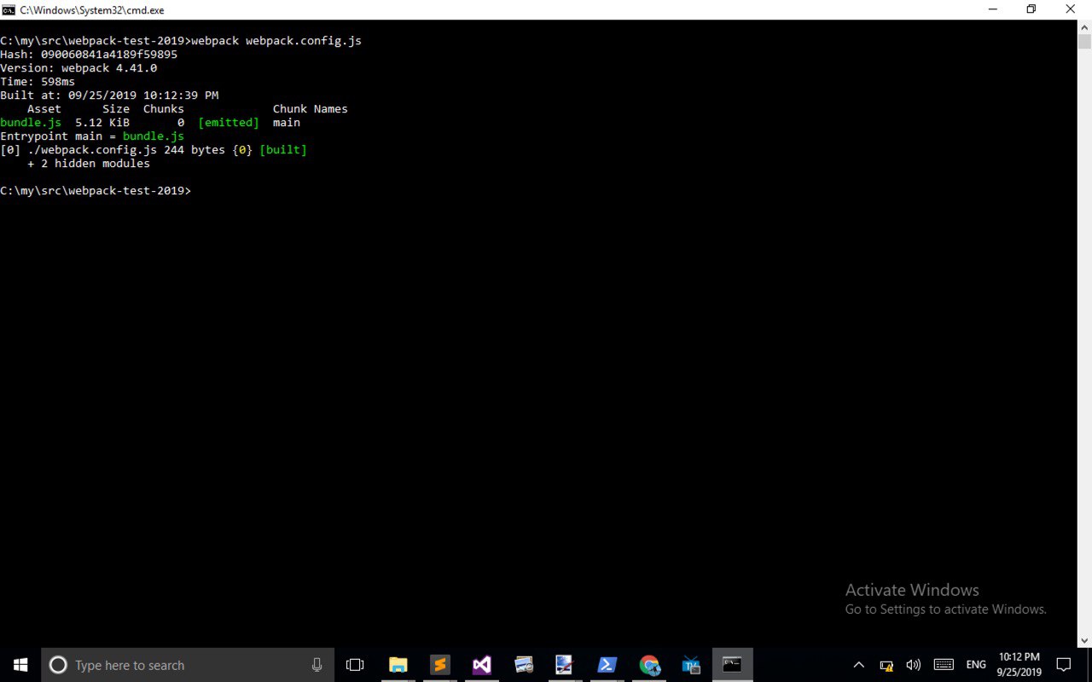Open the Windows Start menu
This screenshot has width=1092, height=682.
(20, 665)
